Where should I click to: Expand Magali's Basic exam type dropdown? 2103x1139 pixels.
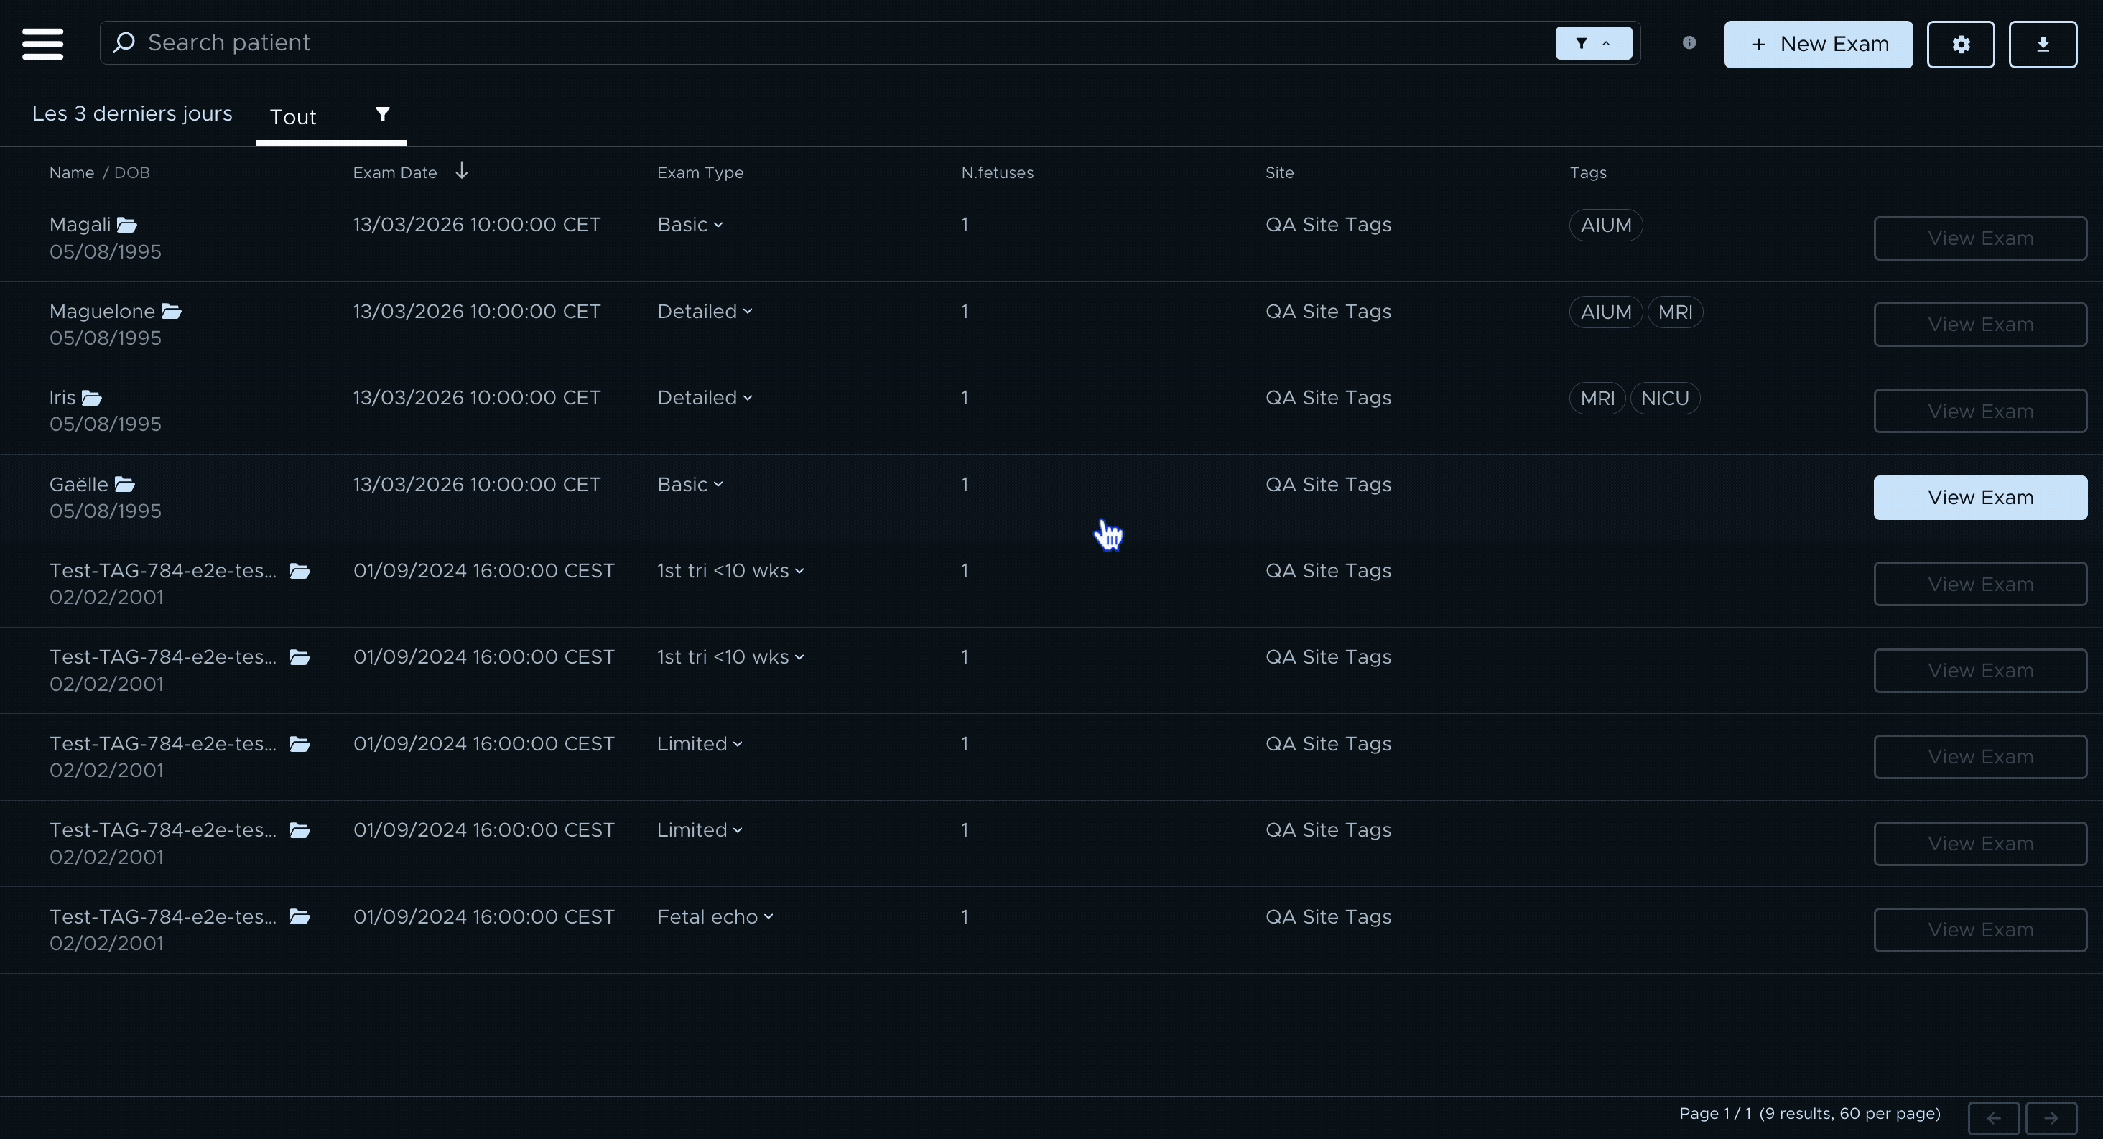coord(690,225)
